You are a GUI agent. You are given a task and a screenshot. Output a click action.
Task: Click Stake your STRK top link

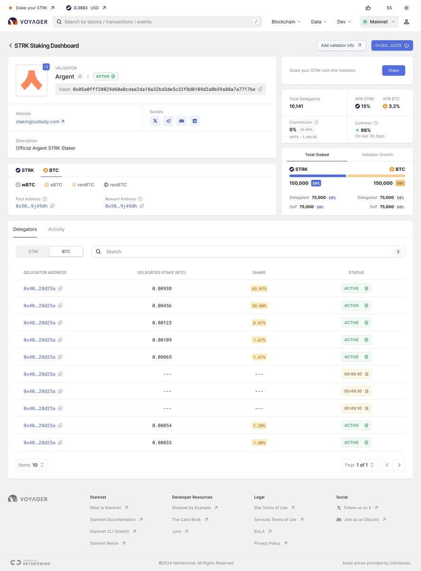click(x=31, y=8)
